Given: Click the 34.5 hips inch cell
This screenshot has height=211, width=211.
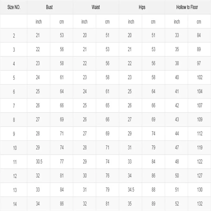Looking at the screenshot, I should point(131,190).
